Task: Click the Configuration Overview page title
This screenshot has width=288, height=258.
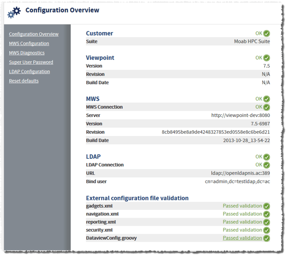Action: [x=62, y=10]
